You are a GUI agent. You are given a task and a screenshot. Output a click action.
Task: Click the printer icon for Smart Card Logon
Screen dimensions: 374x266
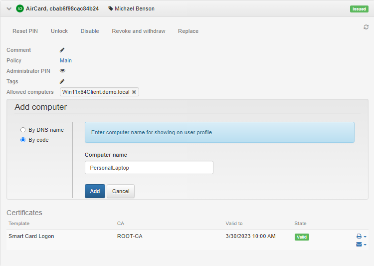coord(359,236)
